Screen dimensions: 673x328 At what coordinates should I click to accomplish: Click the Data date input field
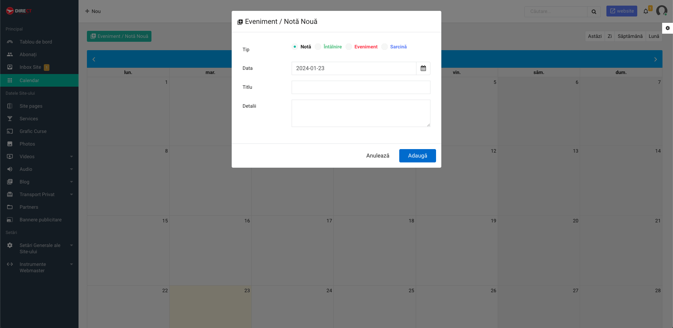354,68
